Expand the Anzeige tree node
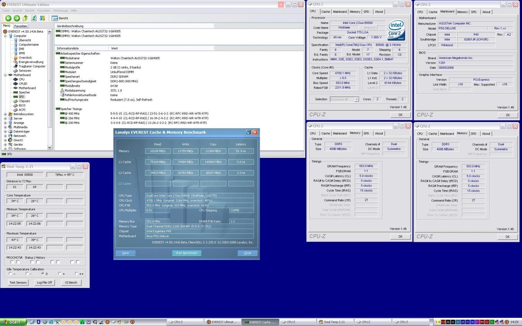 [x=5, y=123]
